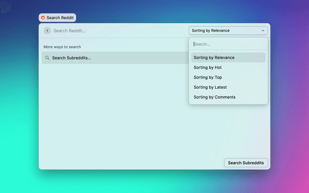Focus the Search Reddit text field
The width and height of the screenshot is (309, 193).
coord(116,31)
